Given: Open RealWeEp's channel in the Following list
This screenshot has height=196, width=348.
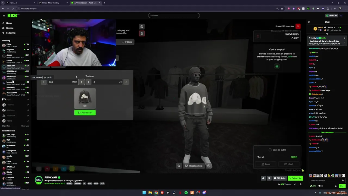Looking at the screenshot, I should click(x=15, y=88).
